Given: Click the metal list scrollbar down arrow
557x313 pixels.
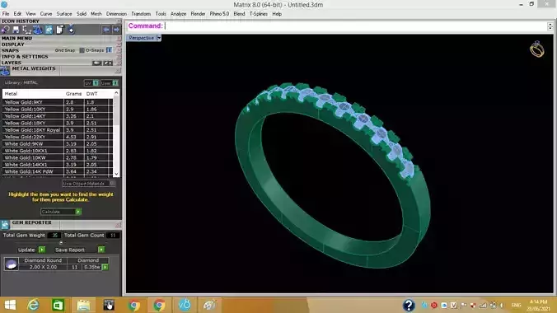Looking at the screenshot, I should pos(116,174).
